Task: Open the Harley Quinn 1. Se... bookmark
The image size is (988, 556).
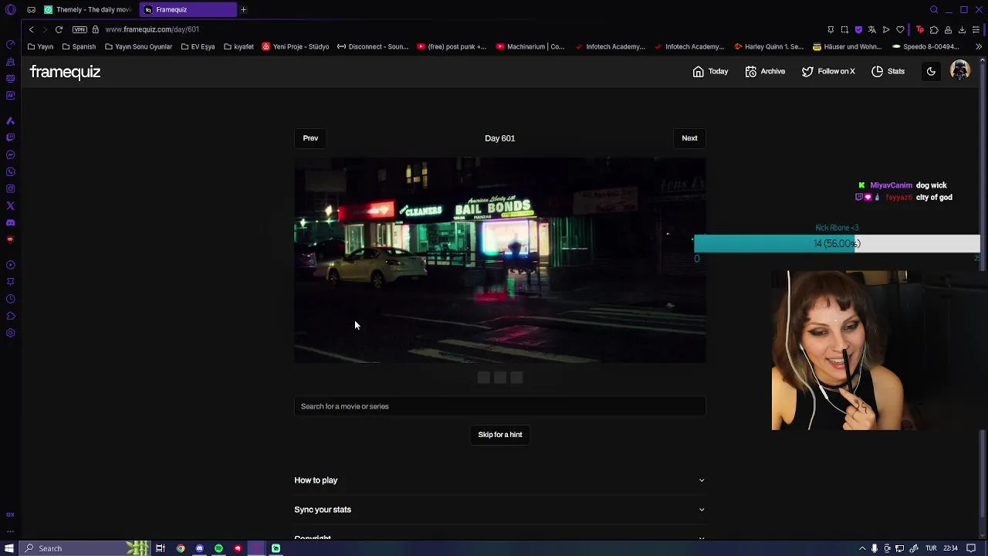Action: [x=770, y=46]
